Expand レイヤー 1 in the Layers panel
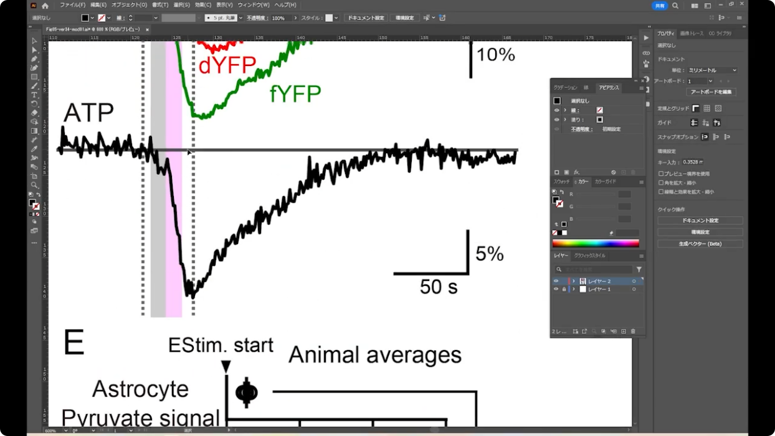Image resolution: width=775 pixels, height=436 pixels. (574, 290)
